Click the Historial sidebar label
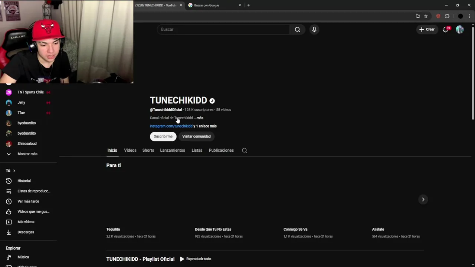Viewport: 475px width, 267px height. (x=24, y=181)
